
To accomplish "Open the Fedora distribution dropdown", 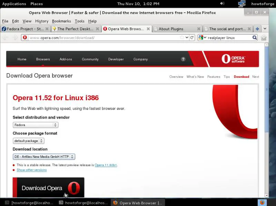I will (36, 125).
